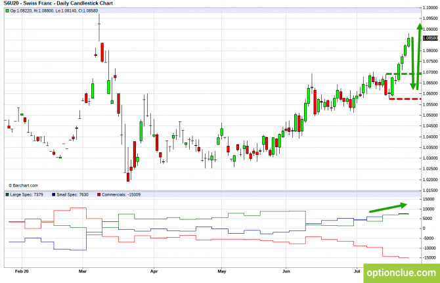Click the highlighted current price label 1.0858
440x283 pixels.
(430, 38)
